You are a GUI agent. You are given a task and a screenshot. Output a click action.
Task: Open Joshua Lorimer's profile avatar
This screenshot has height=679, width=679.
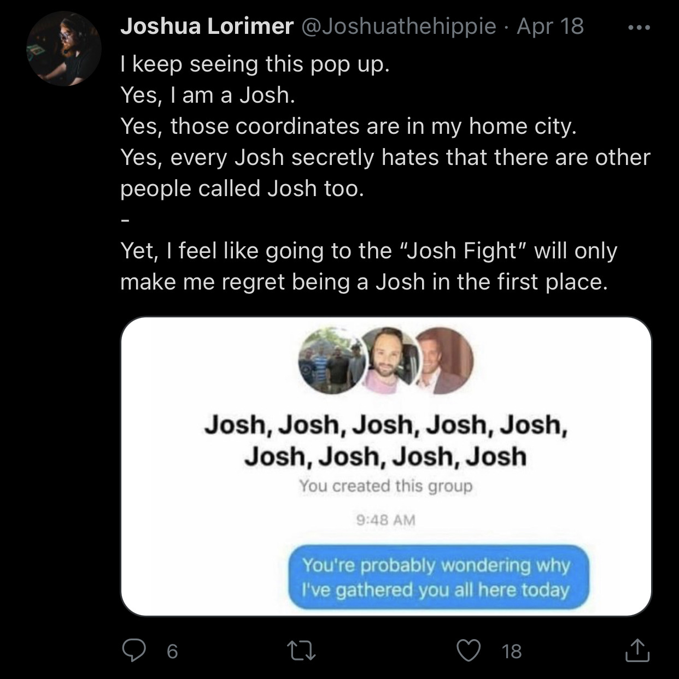64,49
